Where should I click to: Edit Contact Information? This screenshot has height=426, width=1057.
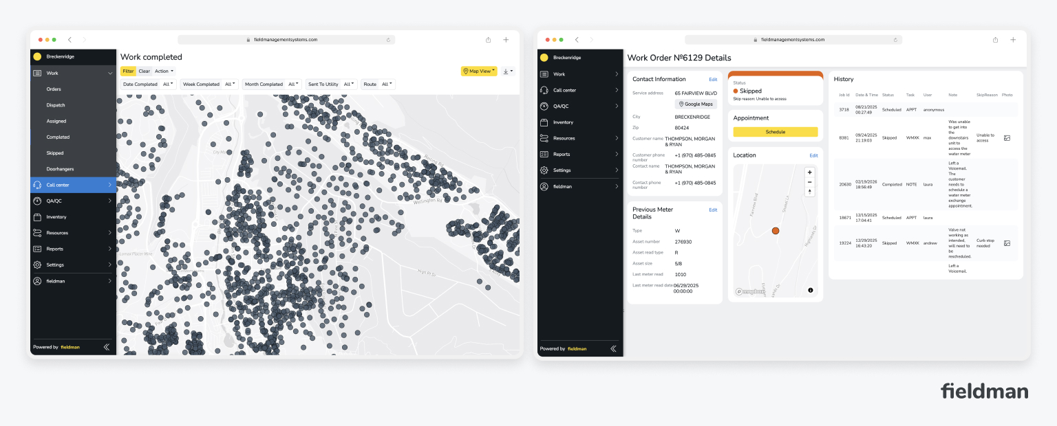point(713,80)
